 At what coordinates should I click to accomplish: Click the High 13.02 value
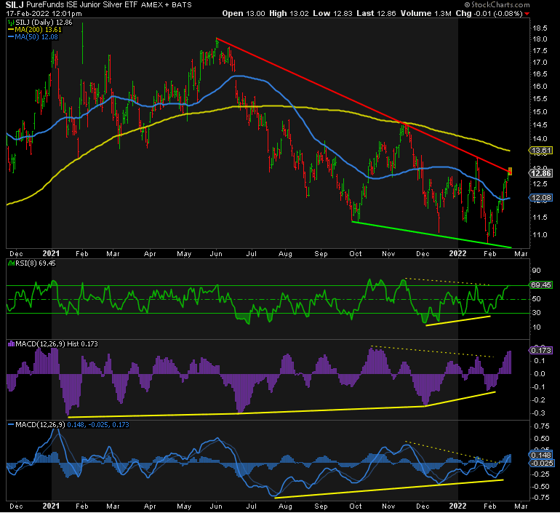(289, 14)
